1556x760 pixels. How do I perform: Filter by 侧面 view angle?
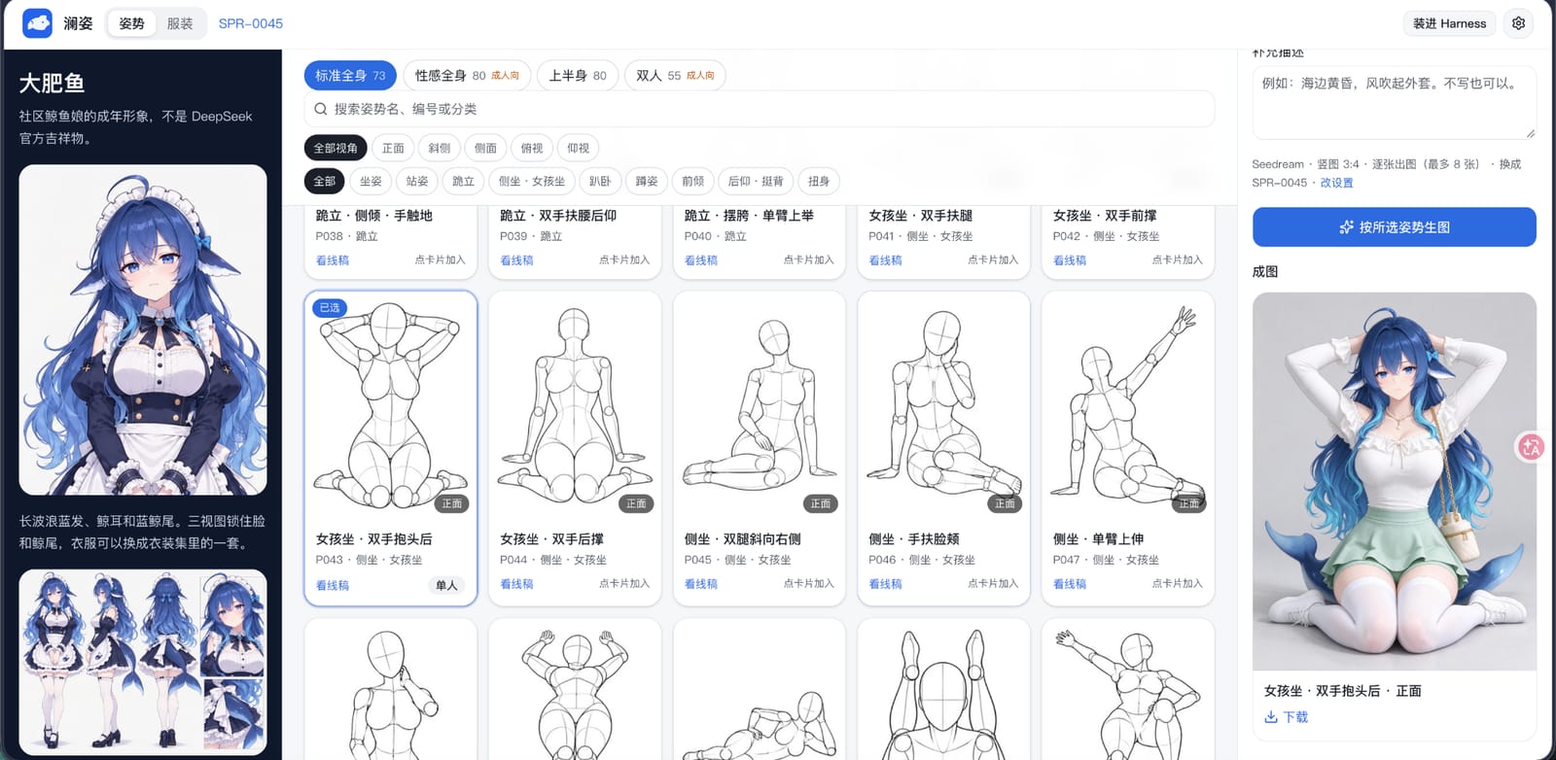[485, 148]
